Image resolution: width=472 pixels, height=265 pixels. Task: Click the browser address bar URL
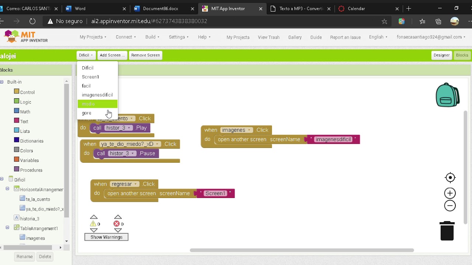(x=149, y=21)
